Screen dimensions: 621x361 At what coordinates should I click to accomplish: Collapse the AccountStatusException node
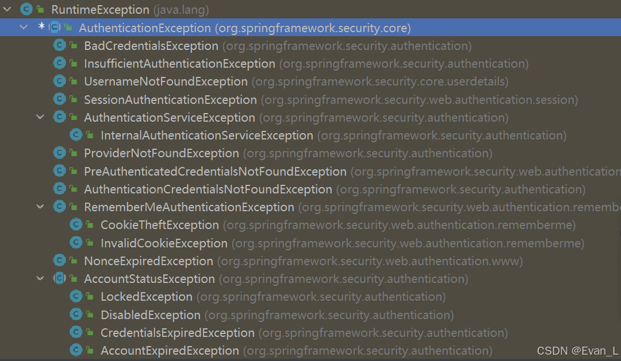40,278
